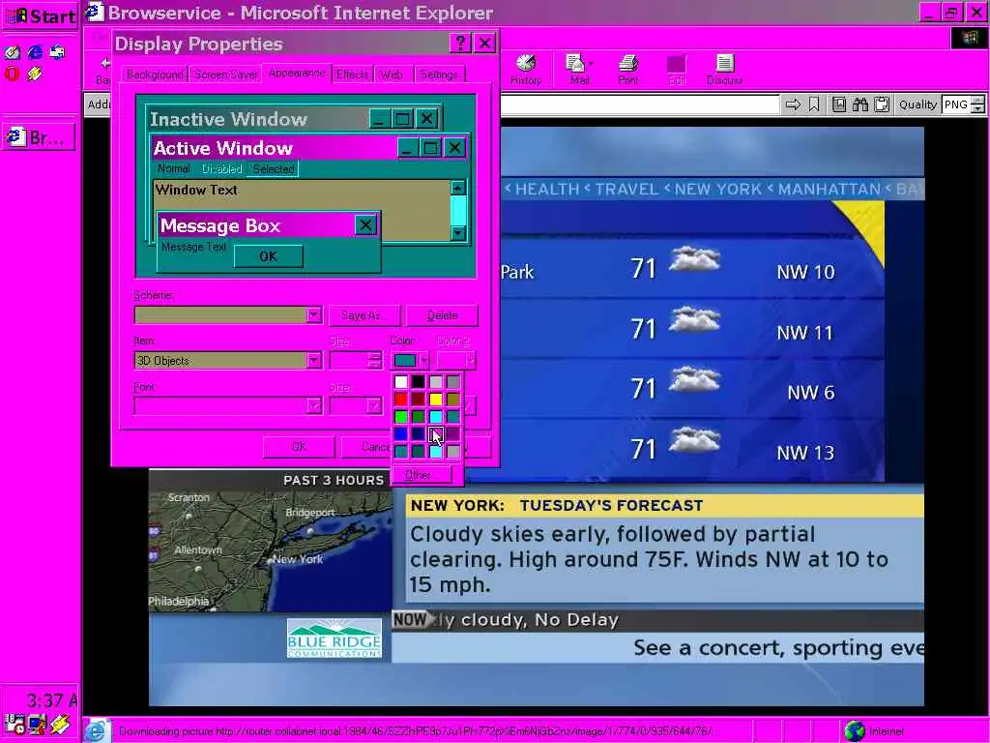This screenshot has width=990, height=743.
Task: Launch Internet Explorer quick launch icon
Action: [x=35, y=52]
